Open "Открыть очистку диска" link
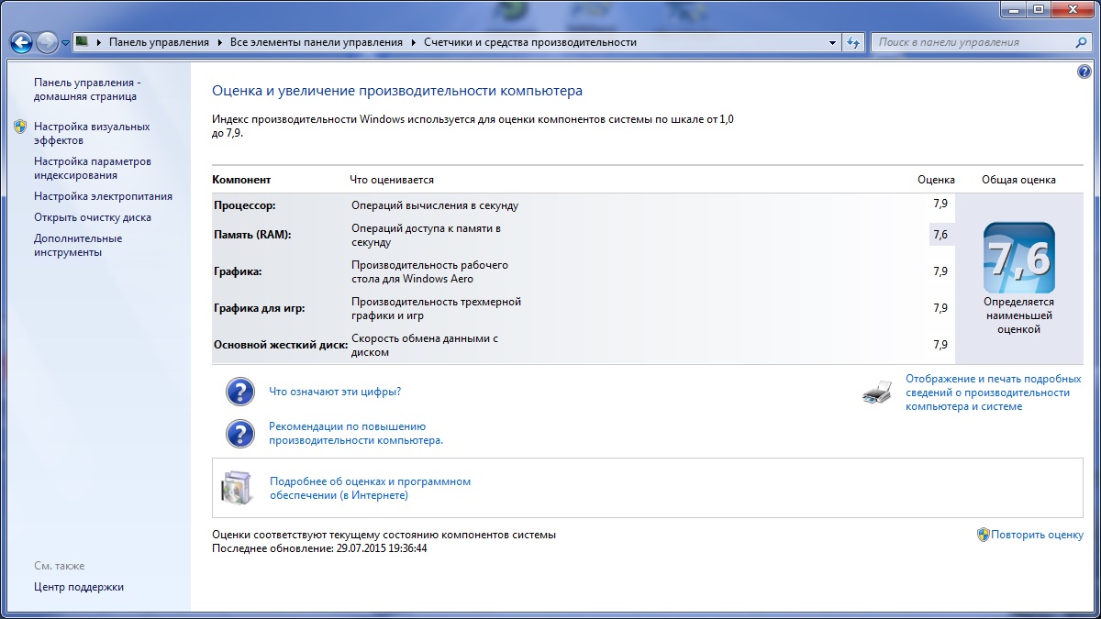This screenshot has width=1101, height=619. tap(93, 217)
